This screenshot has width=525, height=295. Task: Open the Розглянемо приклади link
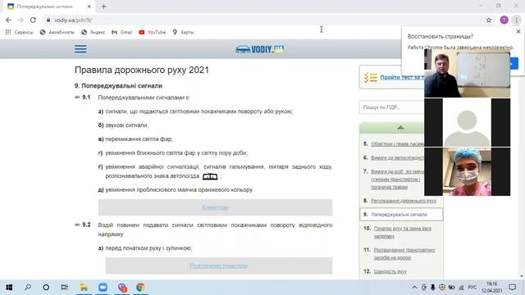(219, 265)
